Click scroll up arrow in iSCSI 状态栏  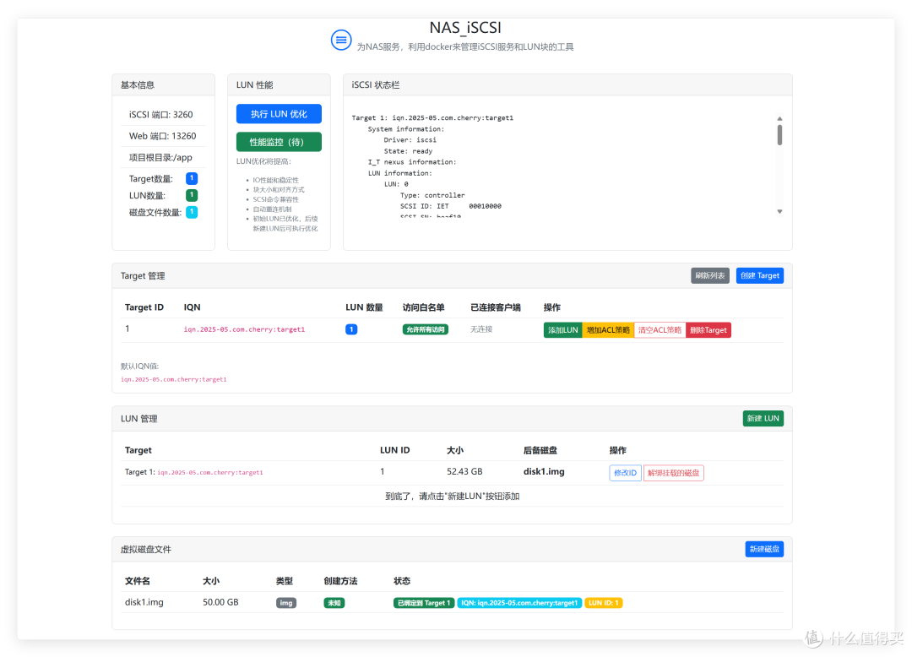(x=779, y=118)
